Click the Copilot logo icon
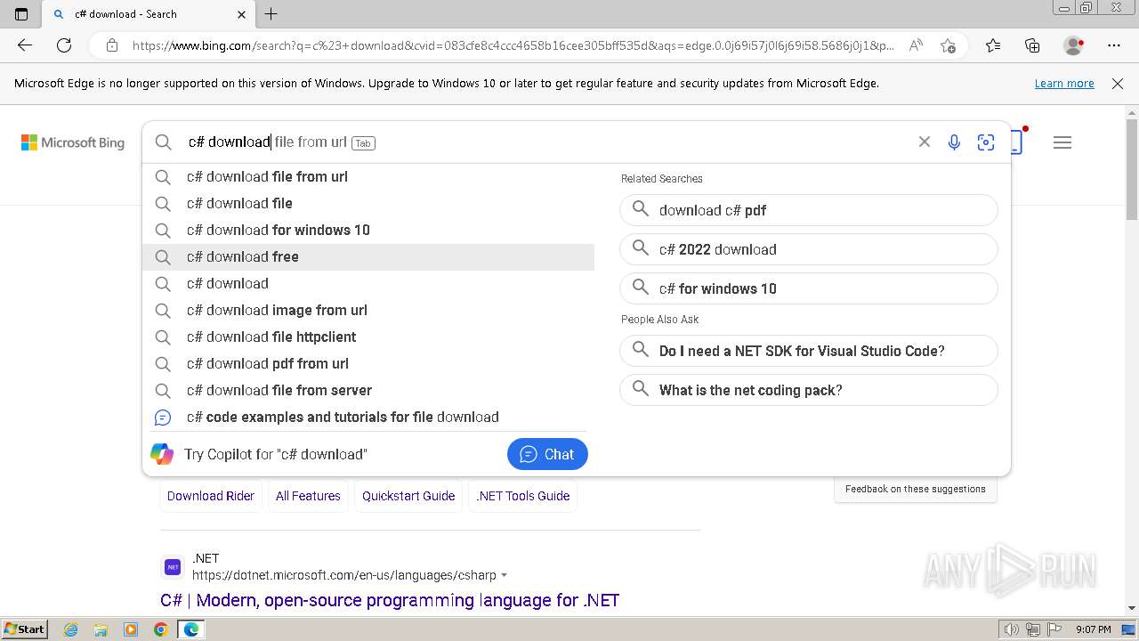The height and width of the screenshot is (641, 1139). 162,454
